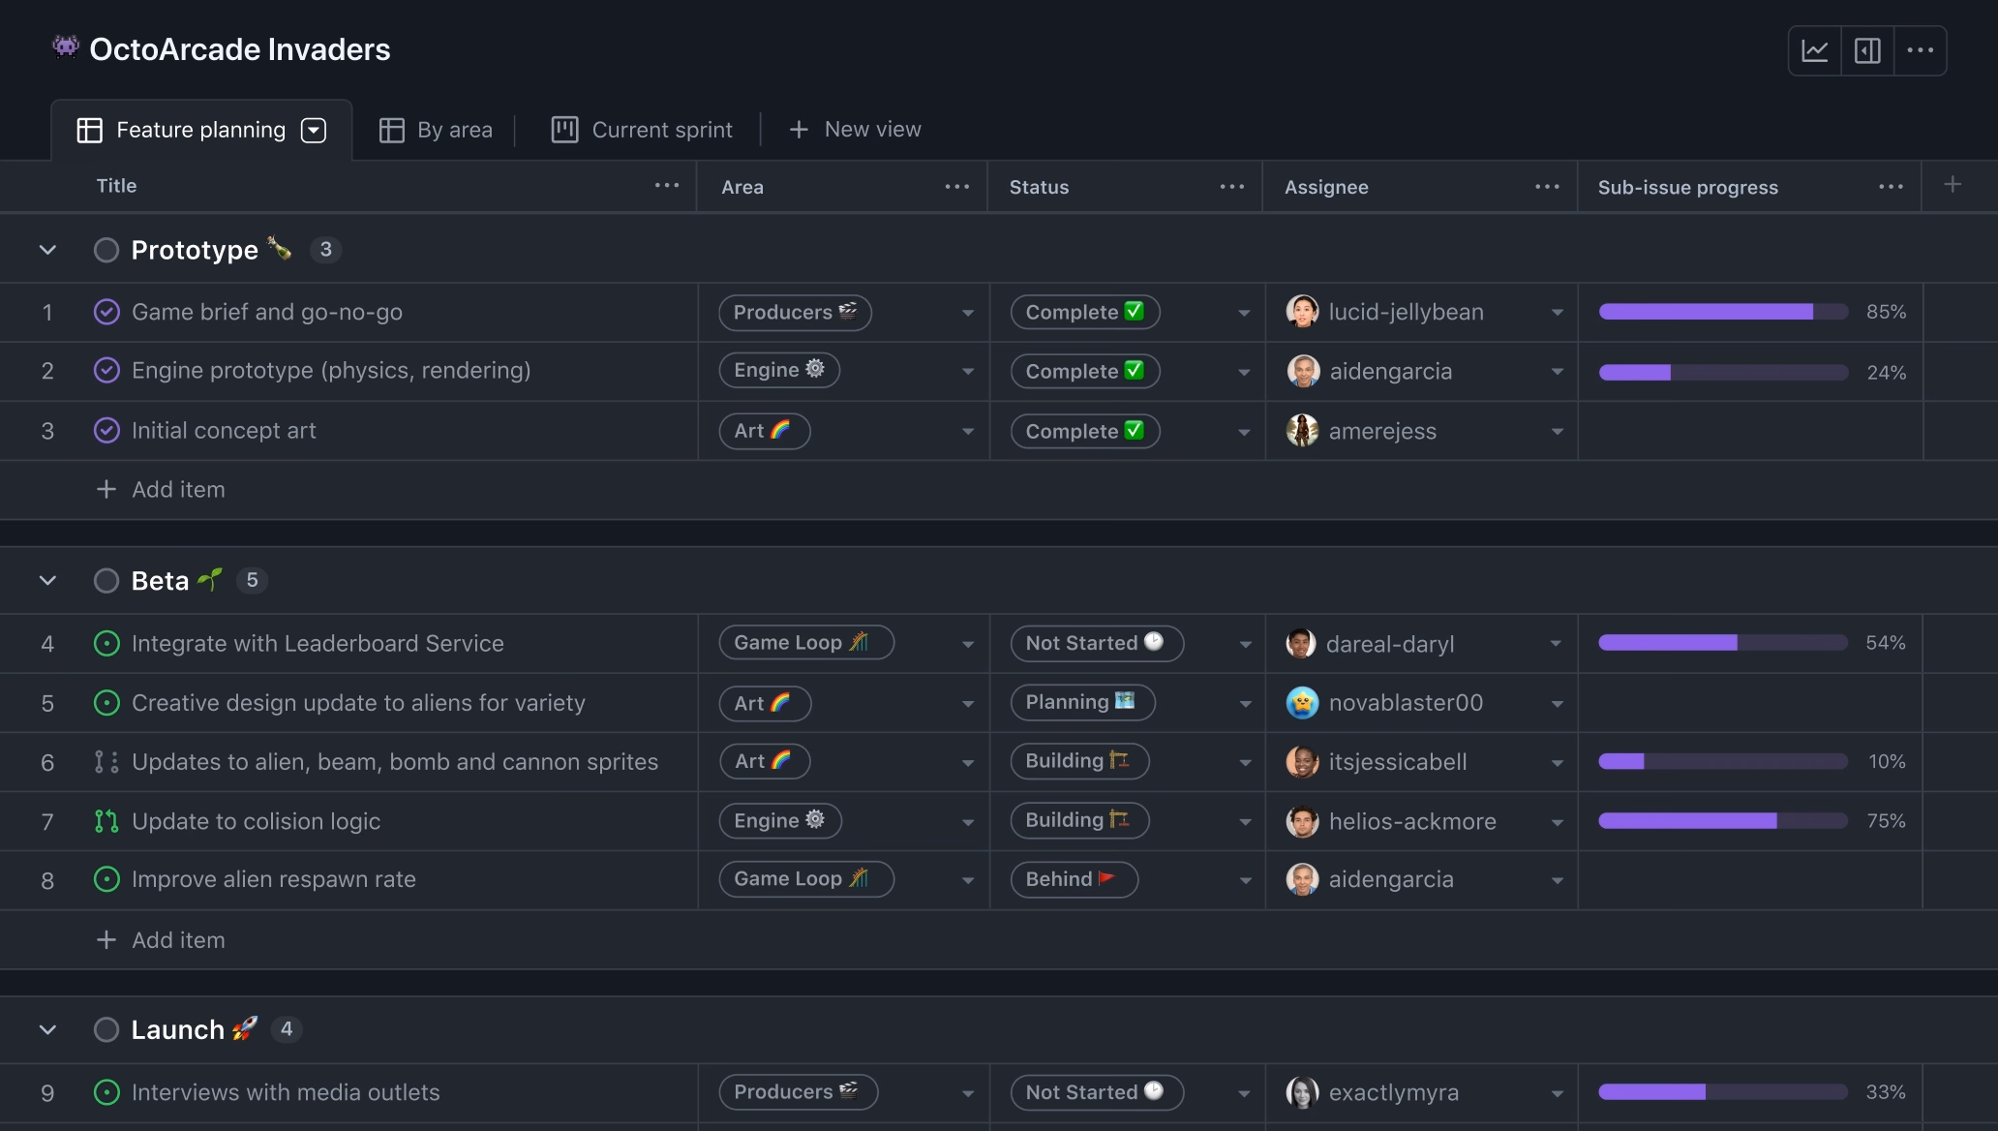Screen dimensions: 1998x1131
Task: Switch to the Current sprint tab
Action: click(662, 129)
